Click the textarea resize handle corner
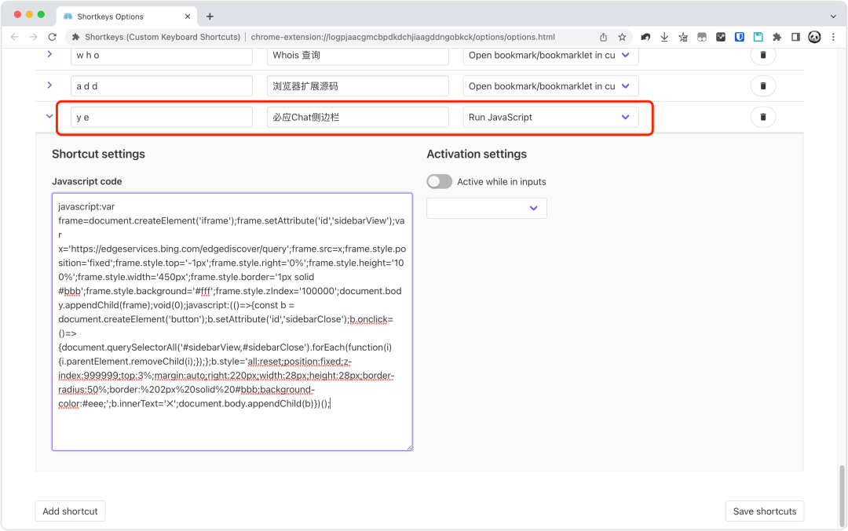This screenshot has width=848, height=531. 409,447
